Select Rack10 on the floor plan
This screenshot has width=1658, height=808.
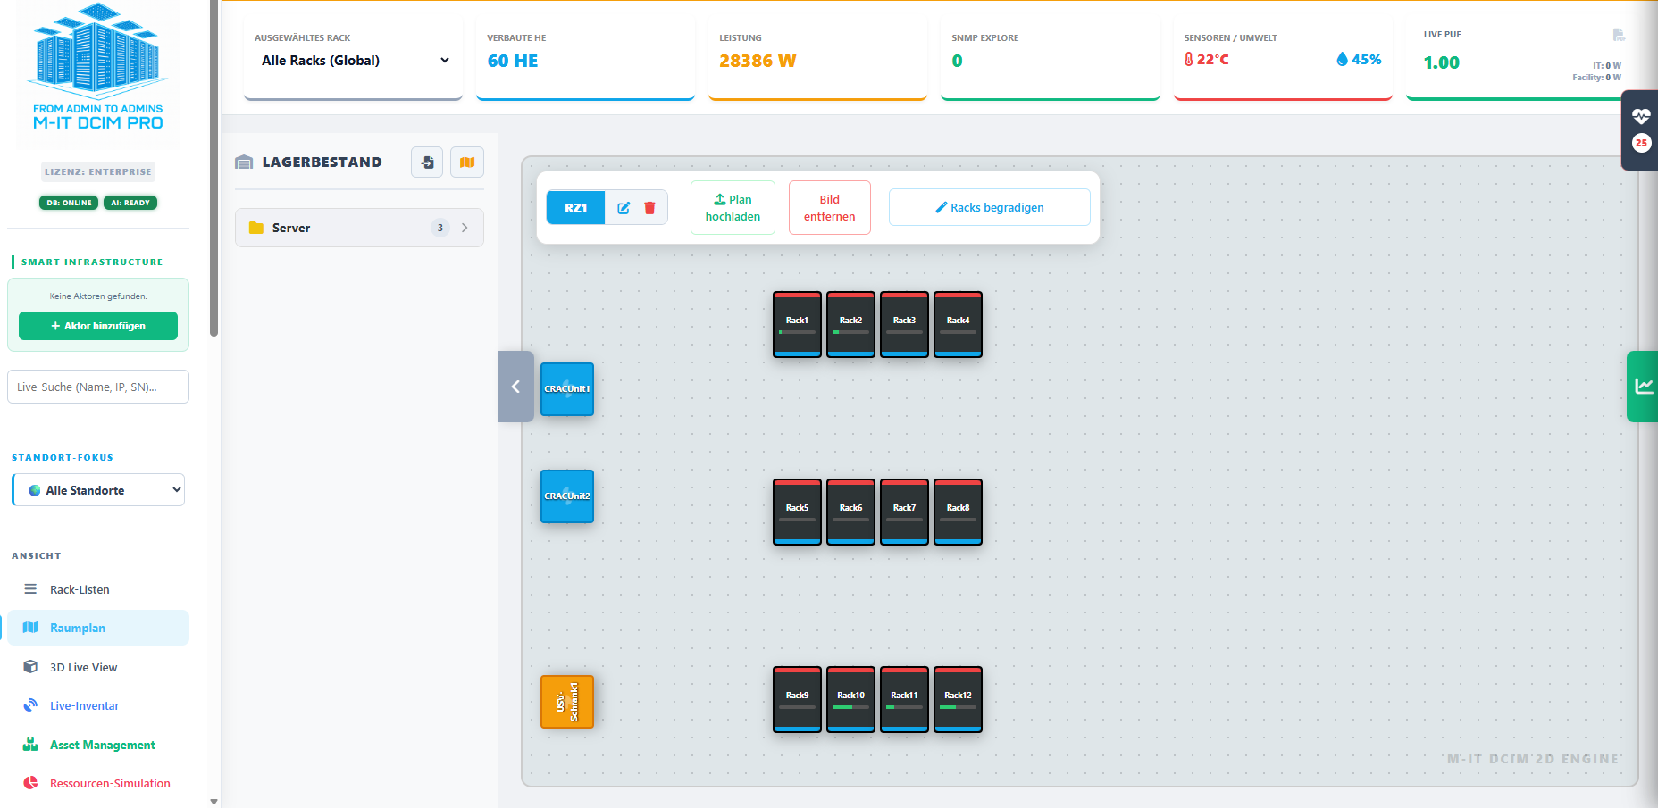coord(850,700)
